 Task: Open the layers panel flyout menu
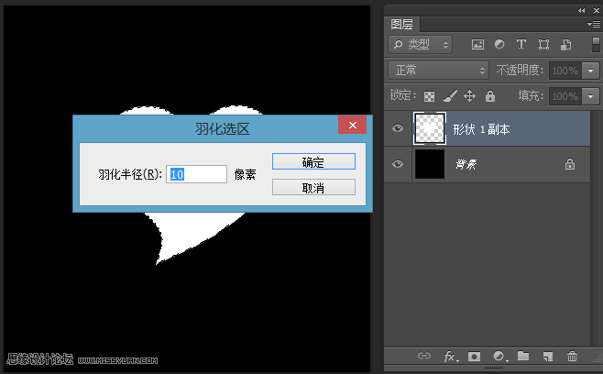pyautogui.click(x=594, y=24)
